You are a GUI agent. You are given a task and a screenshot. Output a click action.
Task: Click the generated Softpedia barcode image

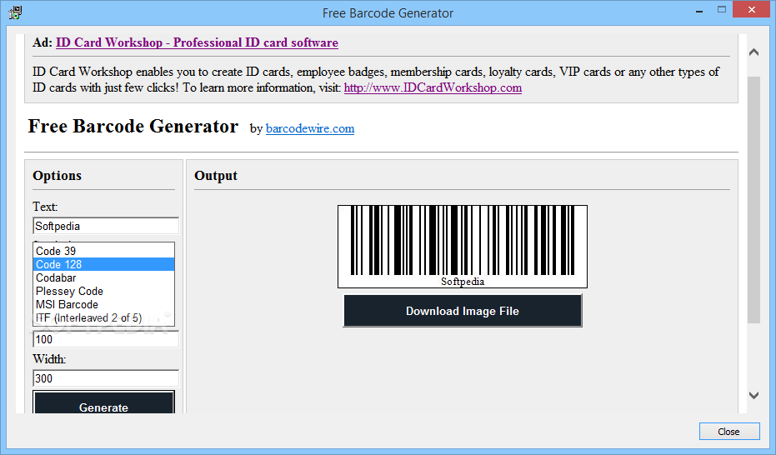463,247
